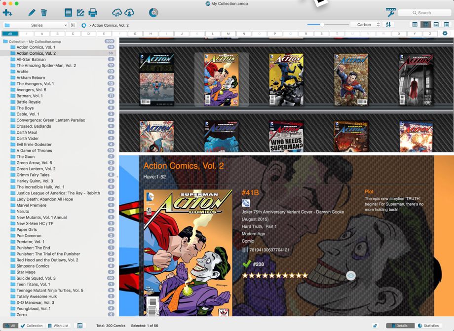Click the Edit pencil icon
Viewport: 454px width, 331px height.
(x=32, y=13)
